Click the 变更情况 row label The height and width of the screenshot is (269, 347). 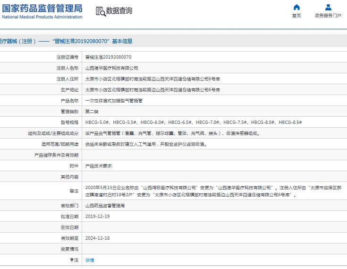click(x=69, y=249)
